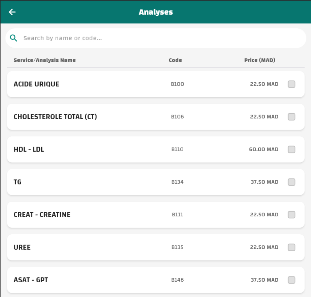Click the Price (MAD) column header
This screenshot has height=297, width=311.
click(260, 60)
